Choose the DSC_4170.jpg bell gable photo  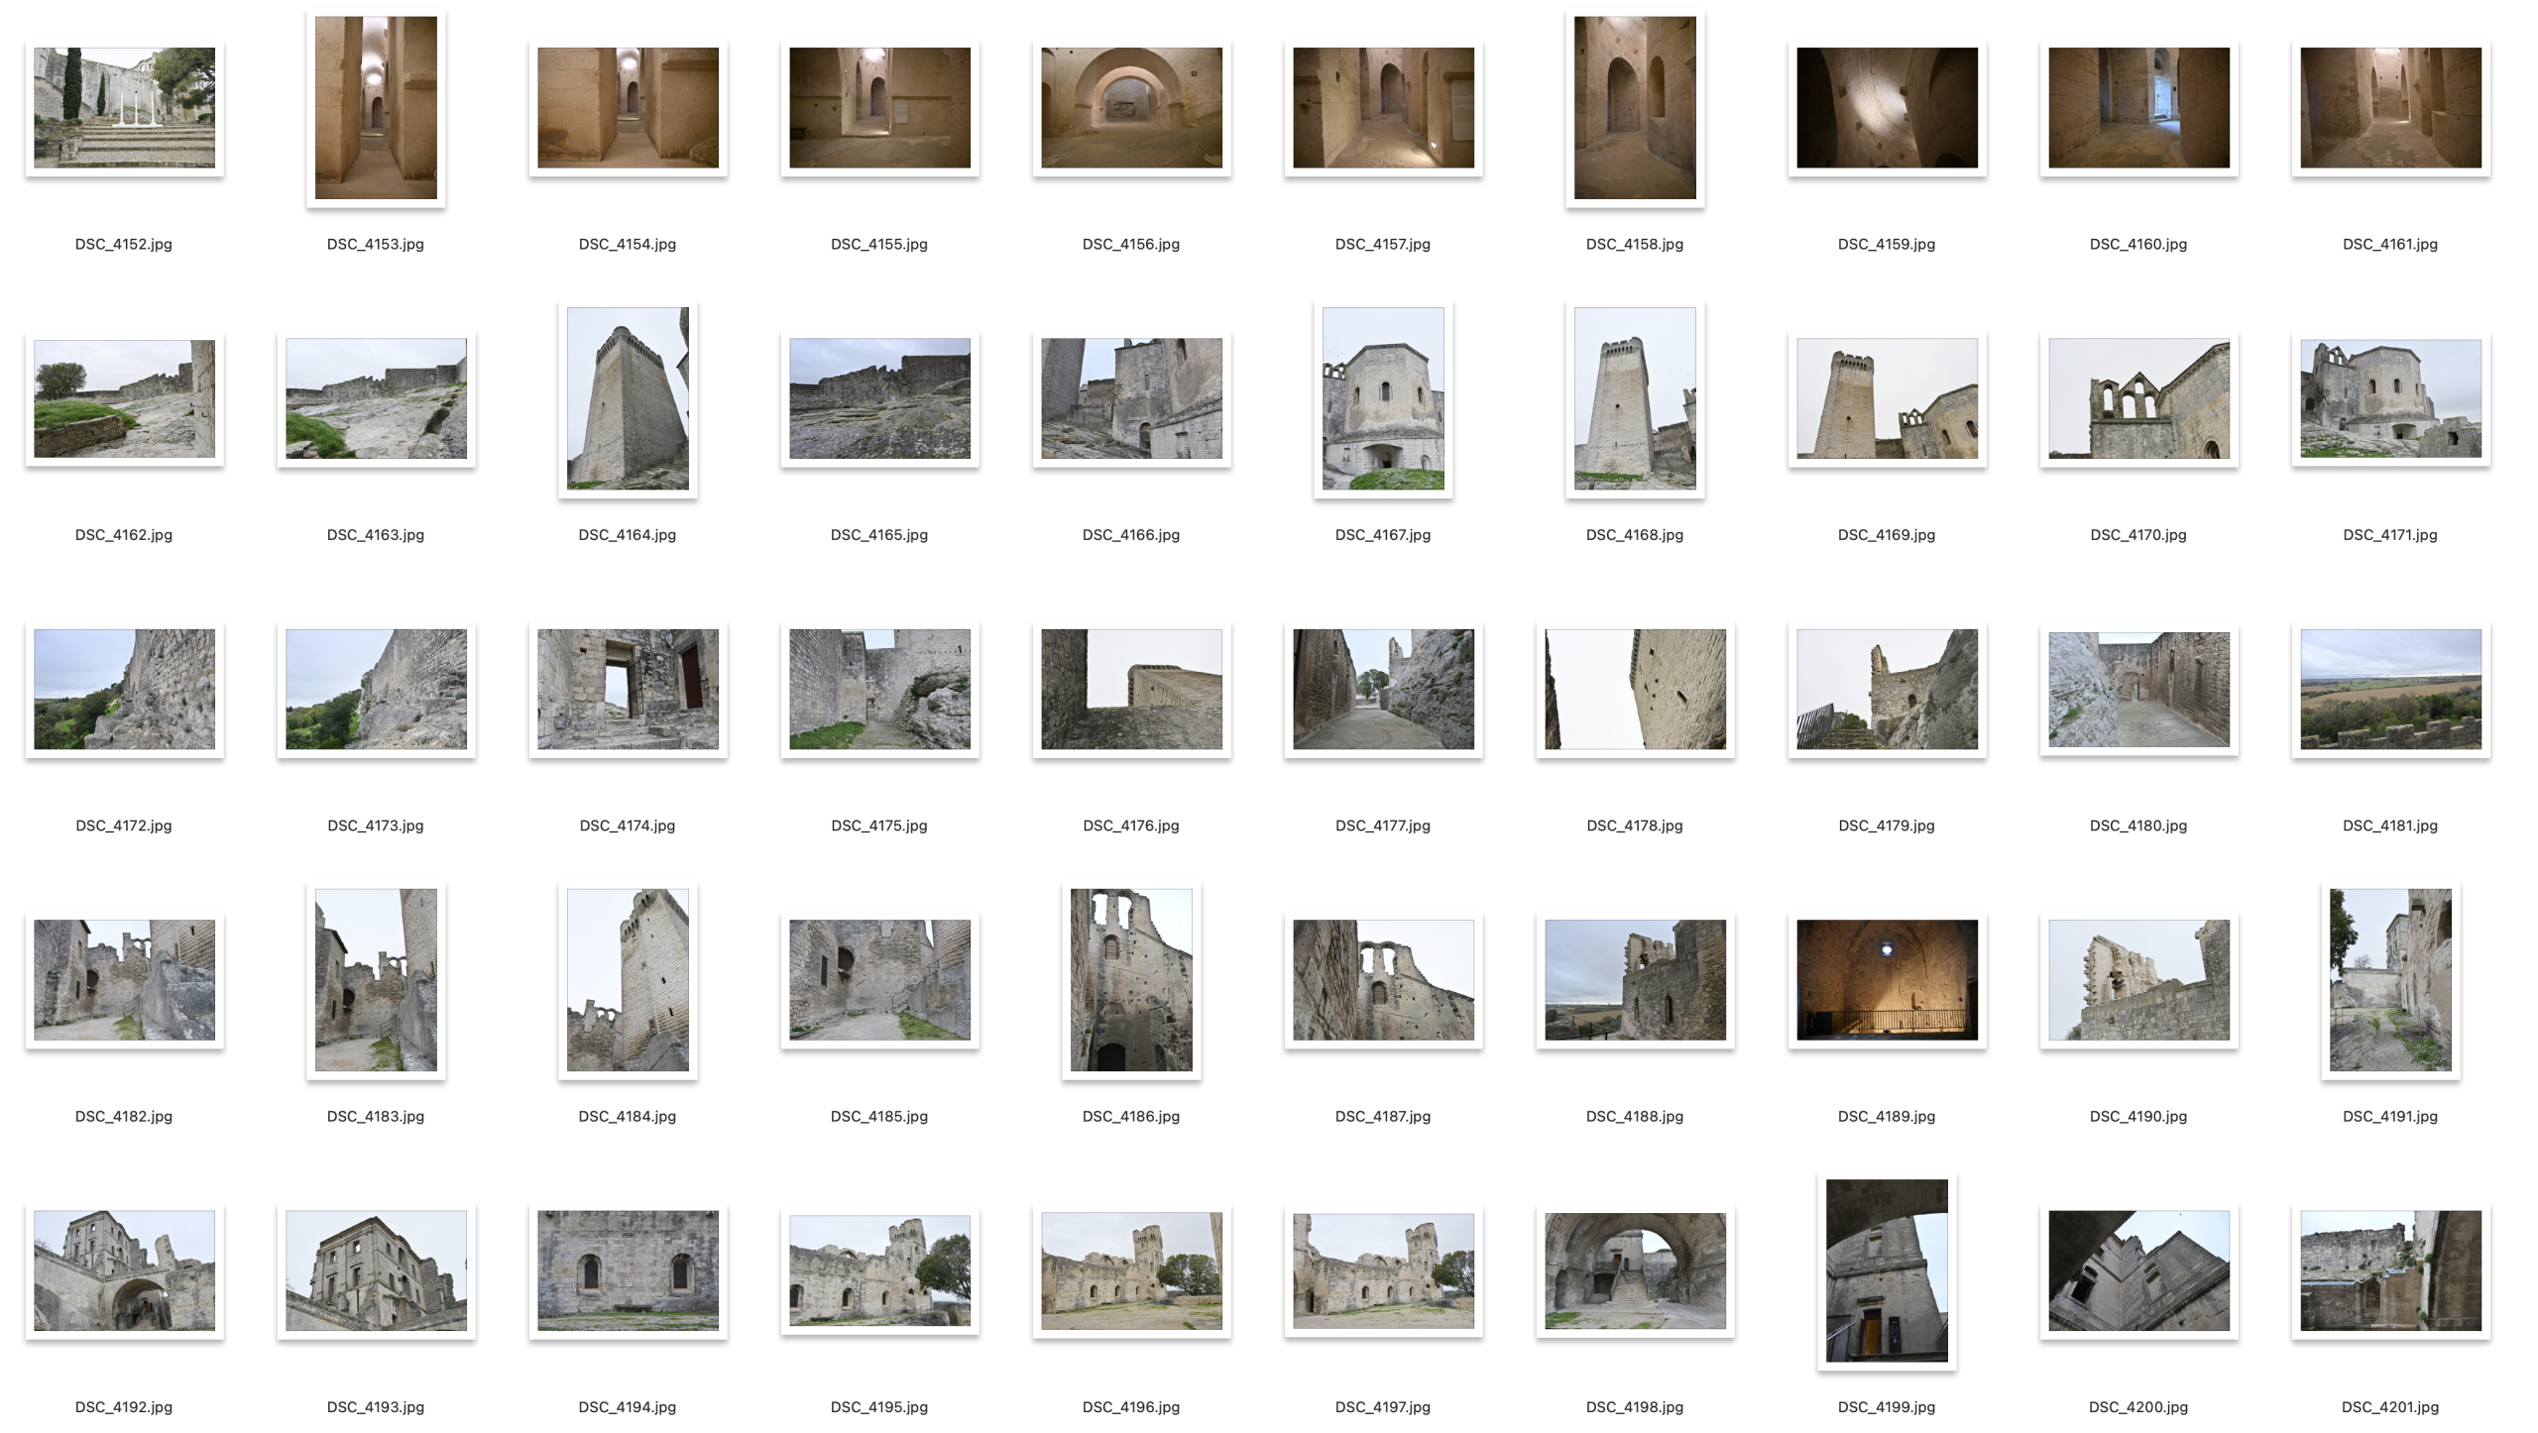point(2138,398)
